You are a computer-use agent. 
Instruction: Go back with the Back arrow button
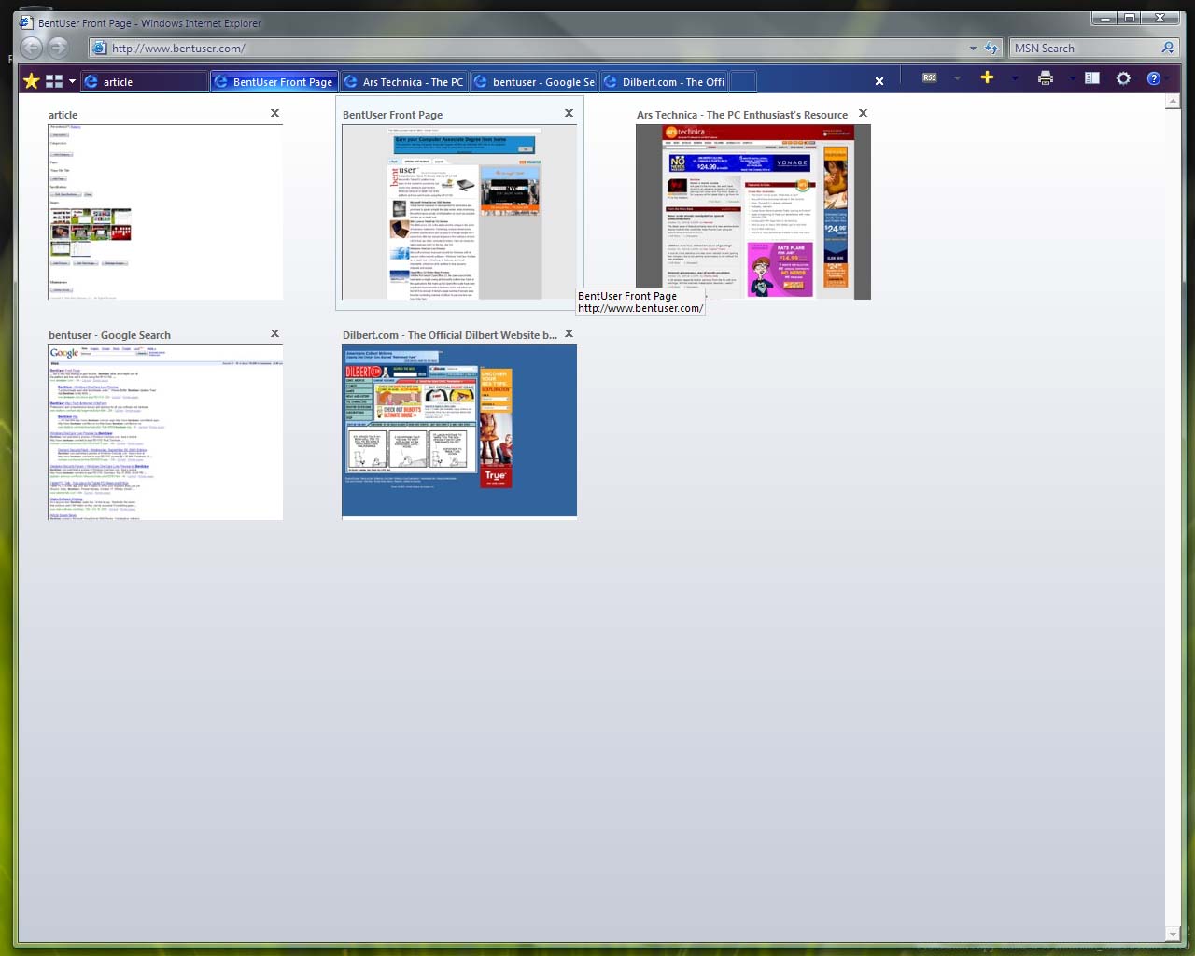[x=32, y=48]
